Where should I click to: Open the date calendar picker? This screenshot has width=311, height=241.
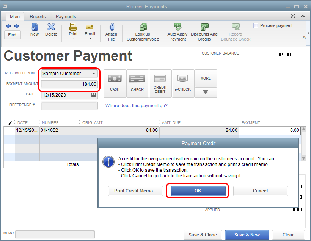pyautogui.click(x=93, y=95)
